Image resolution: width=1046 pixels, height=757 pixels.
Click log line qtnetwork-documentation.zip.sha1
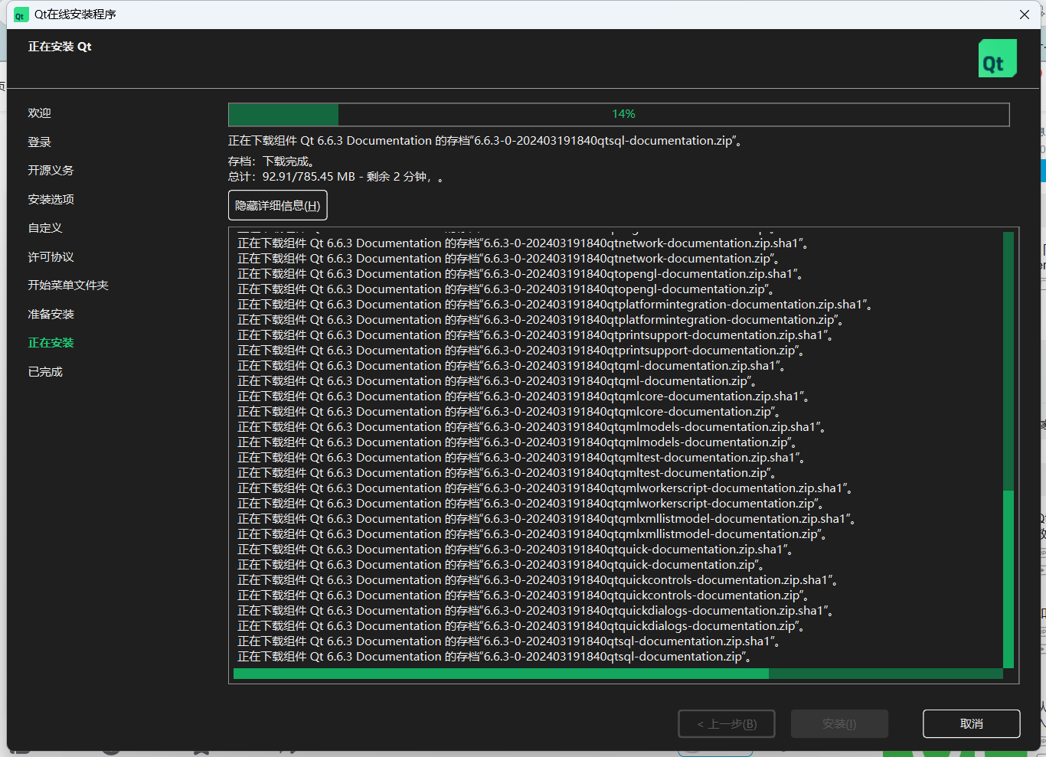[x=523, y=243]
